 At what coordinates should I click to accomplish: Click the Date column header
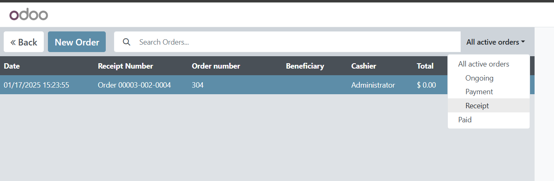point(12,66)
